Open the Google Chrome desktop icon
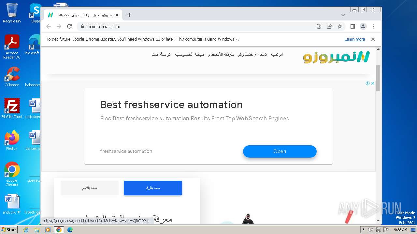 click(12, 174)
